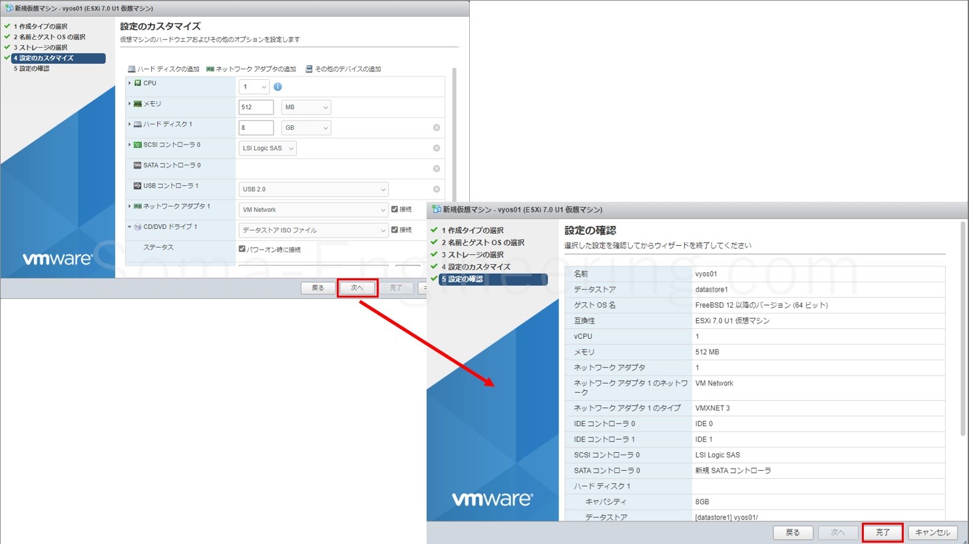Viewport: 969px width, 544px height.
Task: Click Next button in customize window
Action: pyautogui.click(x=357, y=288)
